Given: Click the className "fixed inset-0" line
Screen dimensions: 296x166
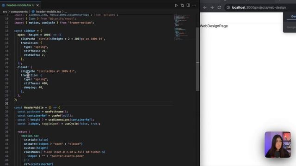Looking at the screenshot, I should 65,152.
